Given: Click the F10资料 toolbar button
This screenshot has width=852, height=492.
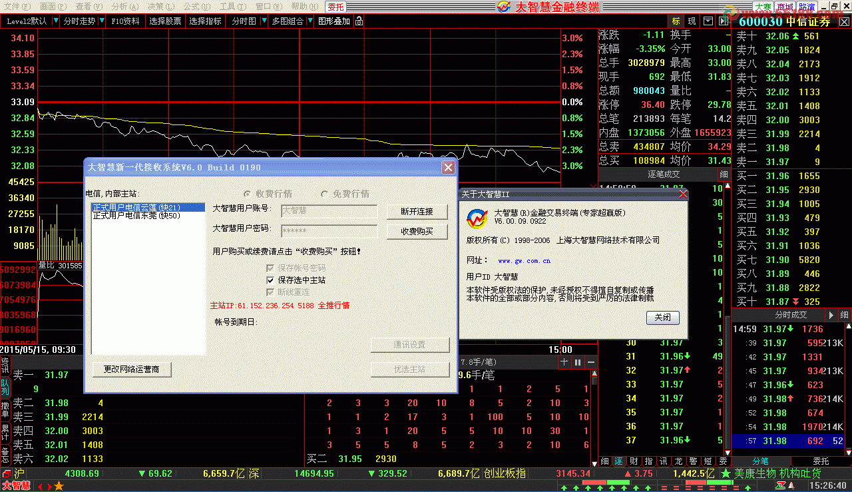Looking at the screenshot, I should (x=125, y=21).
